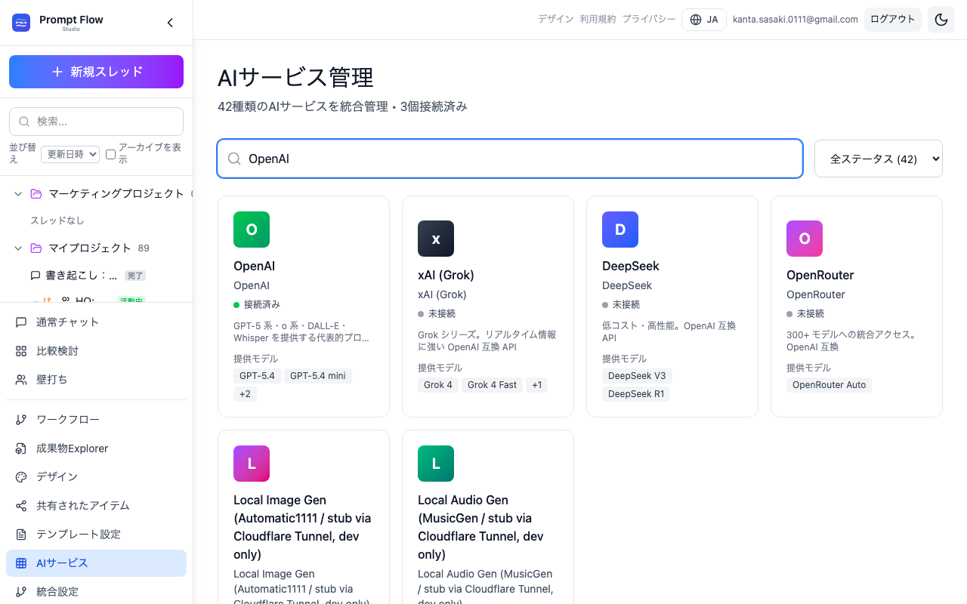Click the ログアウト button

[893, 20]
